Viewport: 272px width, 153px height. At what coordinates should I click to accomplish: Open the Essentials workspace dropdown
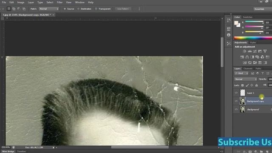click(x=263, y=9)
